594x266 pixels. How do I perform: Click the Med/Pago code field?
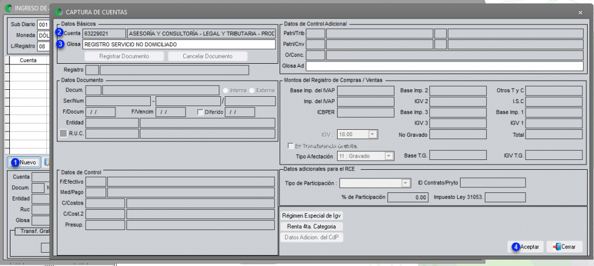(96, 192)
